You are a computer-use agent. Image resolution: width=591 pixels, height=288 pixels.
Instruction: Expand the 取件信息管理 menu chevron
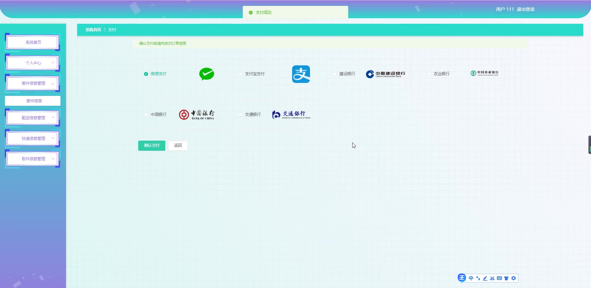point(53,158)
